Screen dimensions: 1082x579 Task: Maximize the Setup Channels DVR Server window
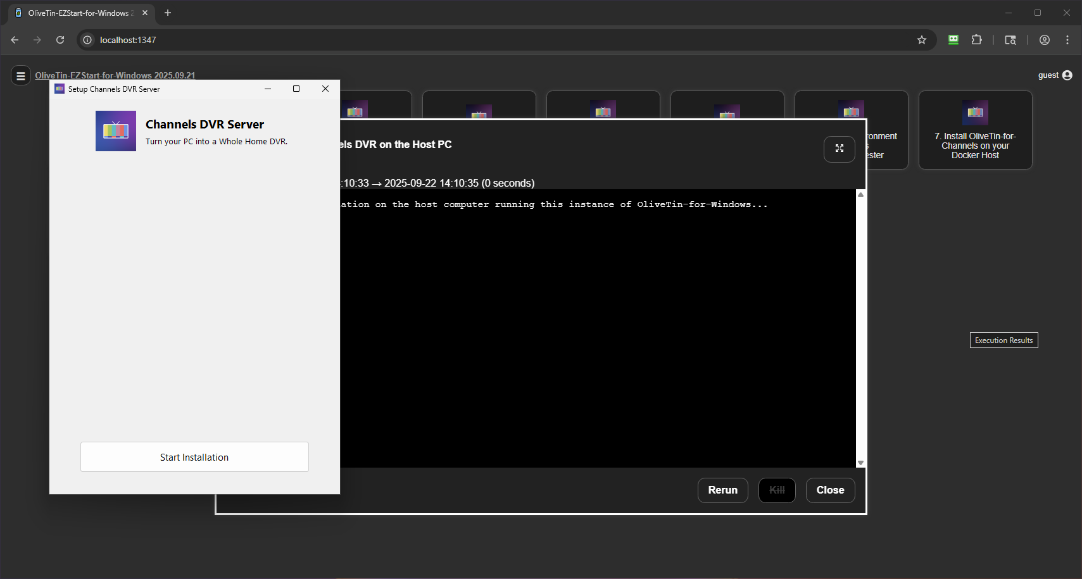click(296, 89)
